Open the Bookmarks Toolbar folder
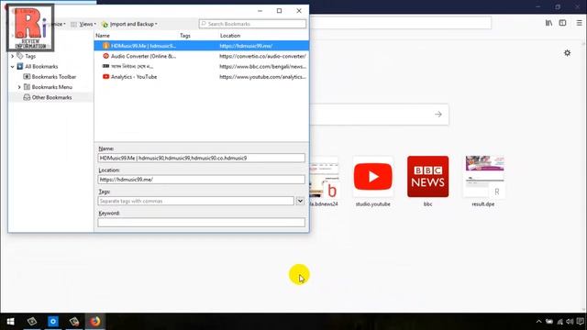 53,77
